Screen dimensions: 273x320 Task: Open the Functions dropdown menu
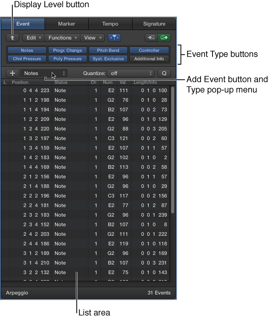coord(62,38)
